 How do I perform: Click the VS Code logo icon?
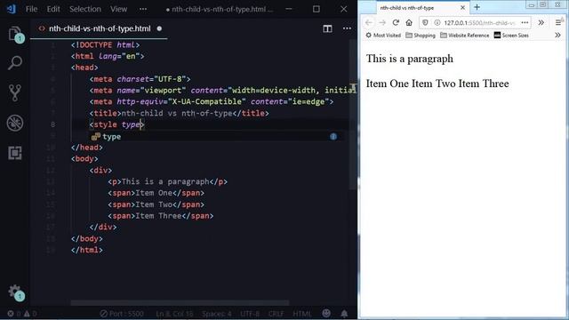coord(12,9)
